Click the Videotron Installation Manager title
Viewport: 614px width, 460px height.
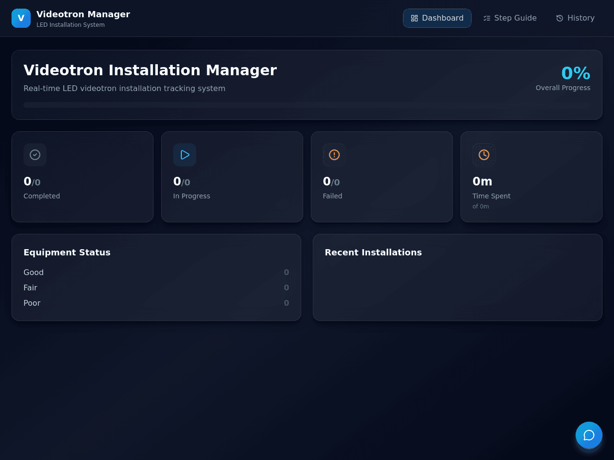pos(150,70)
